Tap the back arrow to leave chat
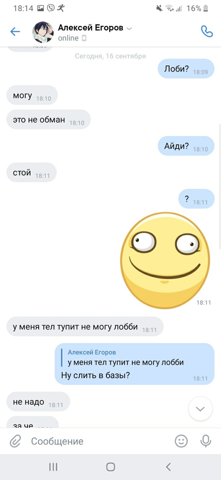 [15, 32]
